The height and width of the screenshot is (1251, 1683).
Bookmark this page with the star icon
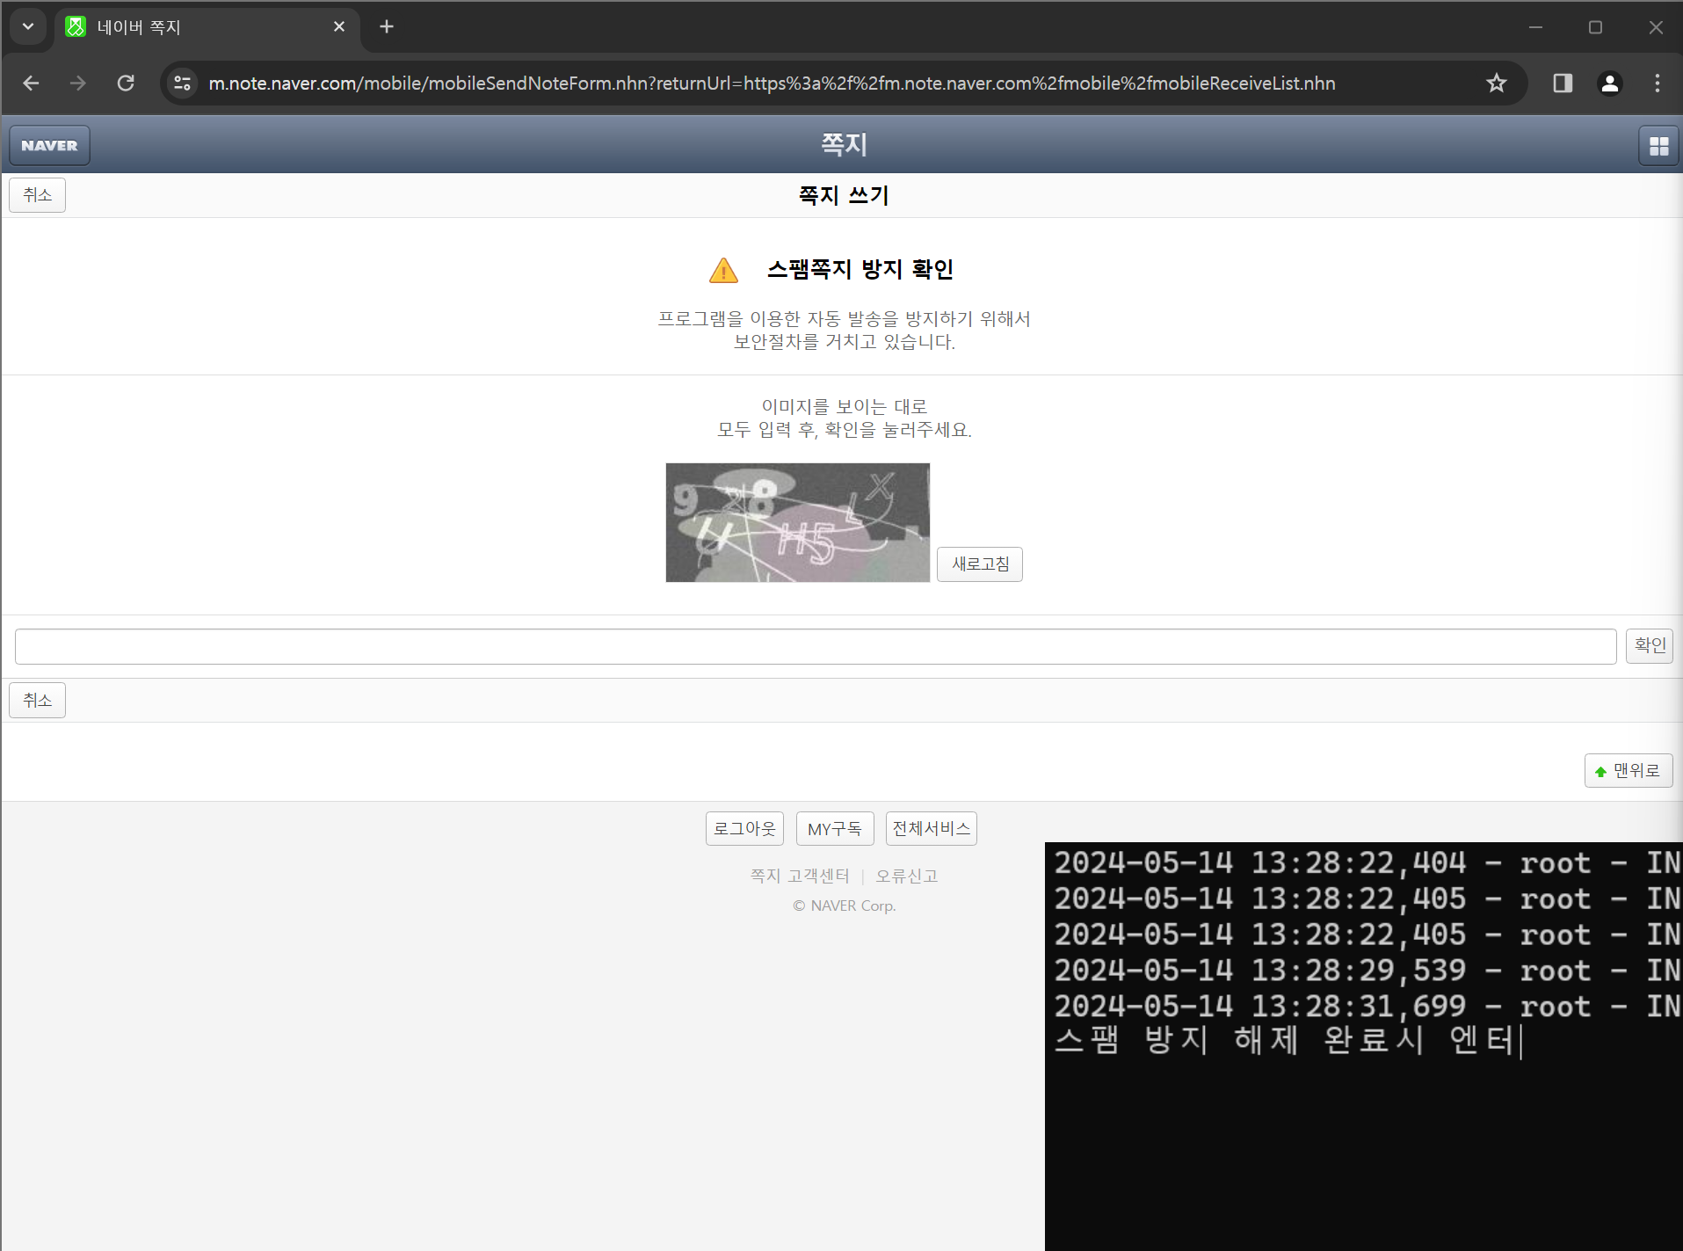click(1497, 83)
